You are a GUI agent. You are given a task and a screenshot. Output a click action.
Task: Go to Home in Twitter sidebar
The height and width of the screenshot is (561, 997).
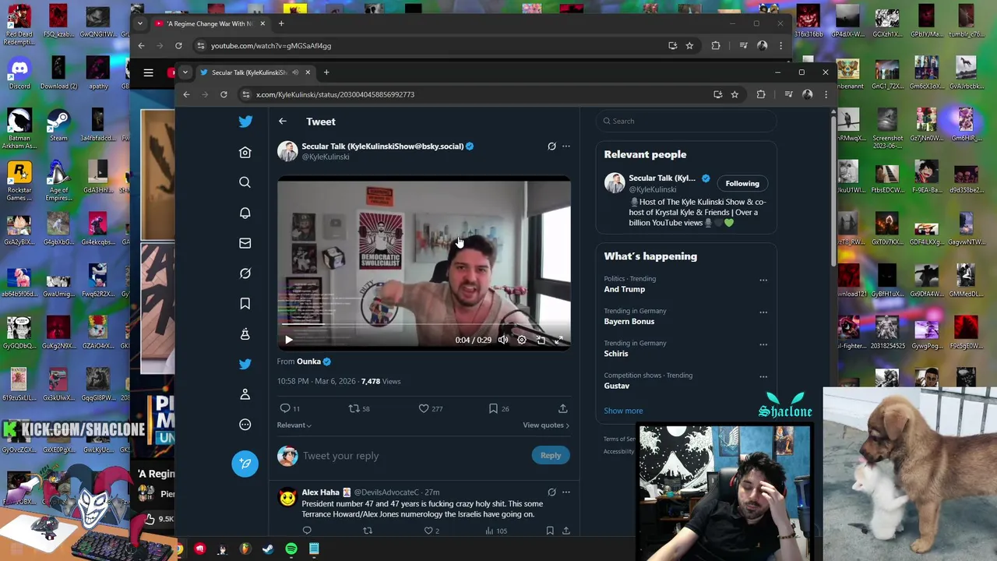(245, 152)
